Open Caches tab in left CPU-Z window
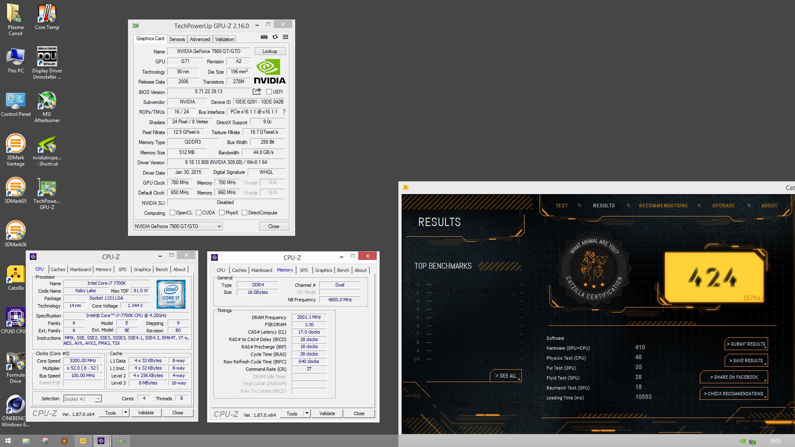The image size is (795, 447). [58, 269]
